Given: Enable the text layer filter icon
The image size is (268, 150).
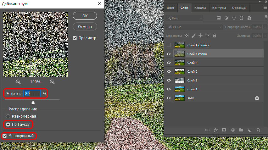Looking at the screenshot, I should click(x=234, y=18).
